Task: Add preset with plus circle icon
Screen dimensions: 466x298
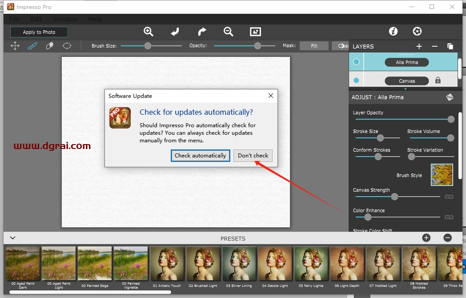Action: pos(426,238)
